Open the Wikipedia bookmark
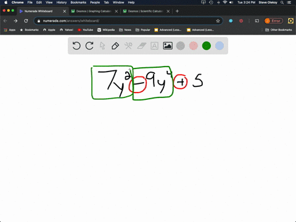 pyautogui.click(x=106, y=30)
